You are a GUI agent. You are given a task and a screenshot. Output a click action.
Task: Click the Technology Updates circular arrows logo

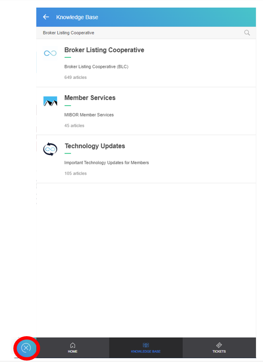tap(50, 149)
